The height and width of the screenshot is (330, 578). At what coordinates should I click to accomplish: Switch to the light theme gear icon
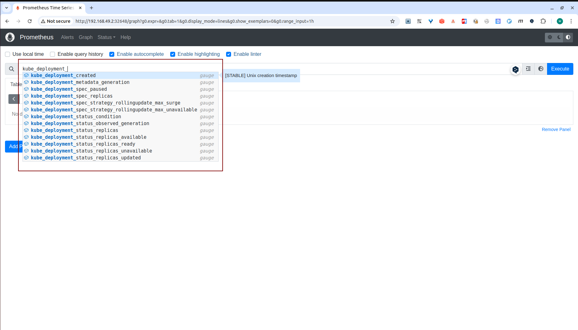pyautogui.click(x=550, y=37)
